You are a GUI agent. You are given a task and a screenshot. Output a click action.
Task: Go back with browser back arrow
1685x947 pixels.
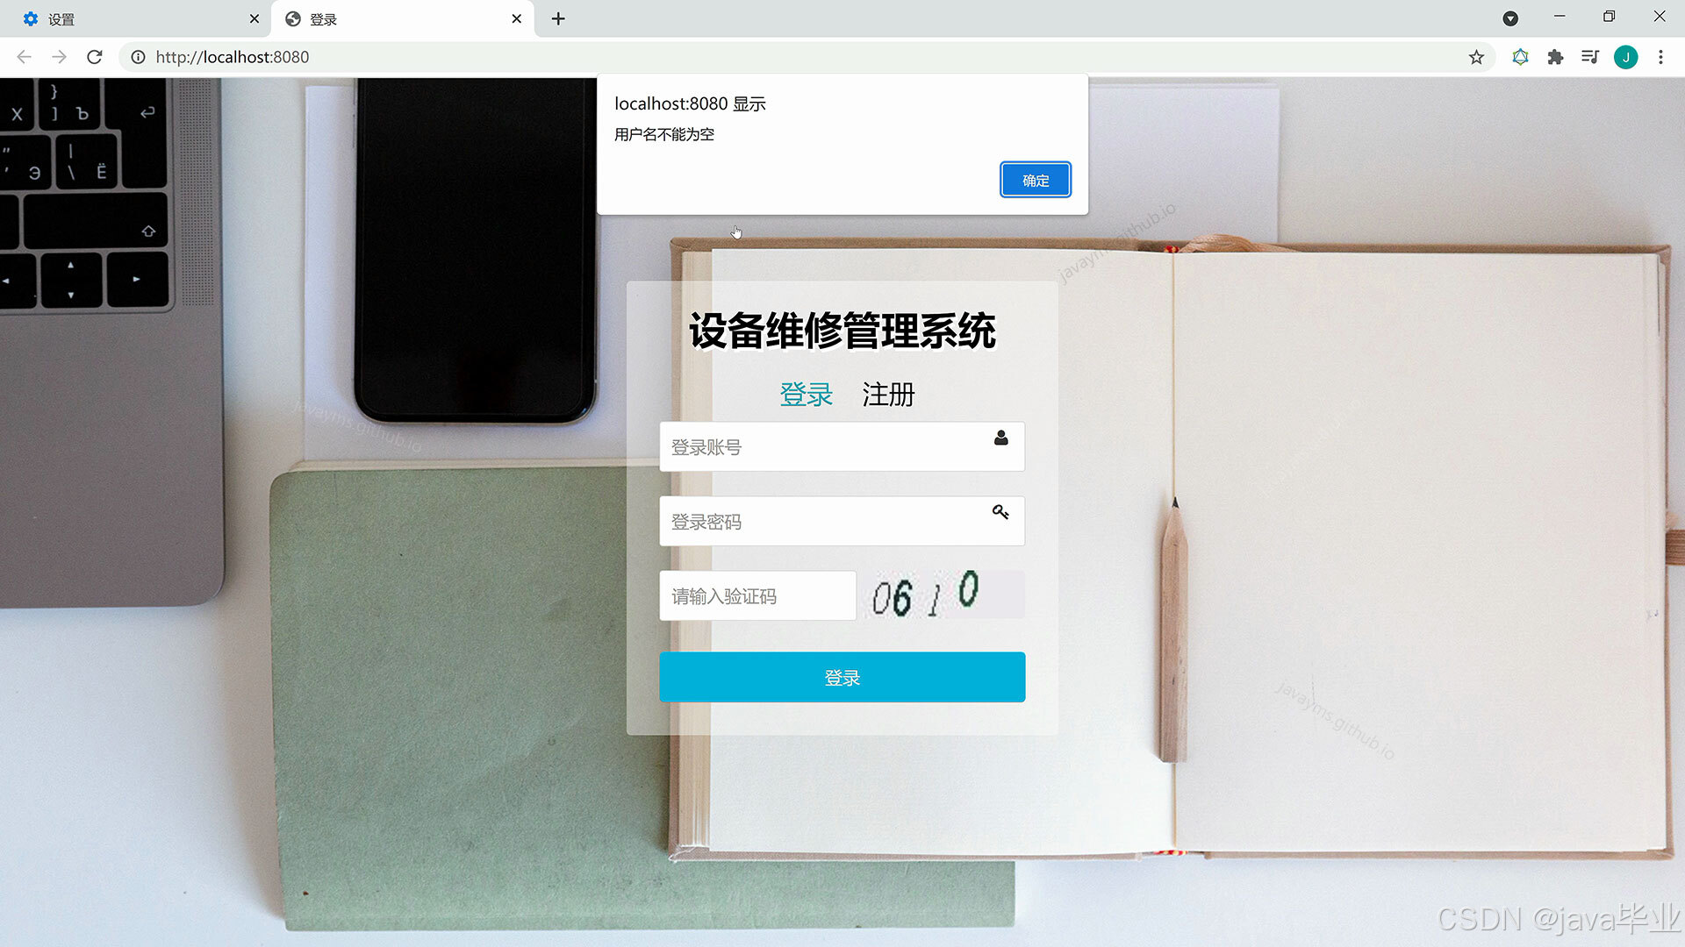(24, 57)
